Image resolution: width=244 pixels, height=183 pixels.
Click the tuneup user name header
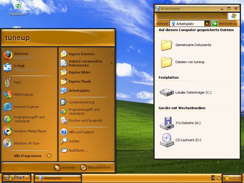(17, 38)
